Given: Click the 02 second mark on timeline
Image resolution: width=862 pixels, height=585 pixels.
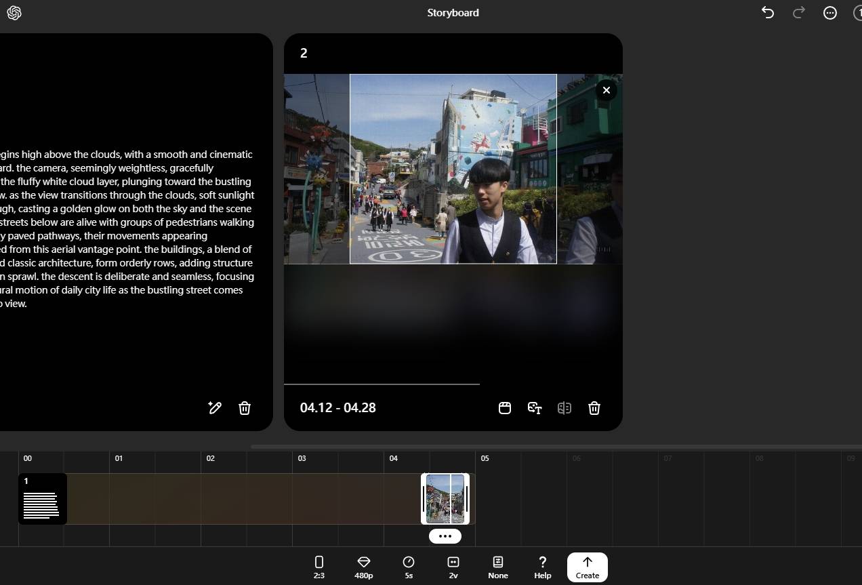Looking at the screenshot, I should coord(210,458).
